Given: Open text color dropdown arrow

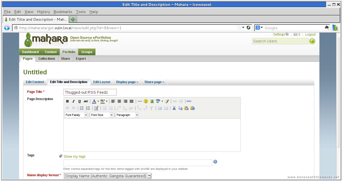Looking at the screenshot, I should click(x=98, y=101).
